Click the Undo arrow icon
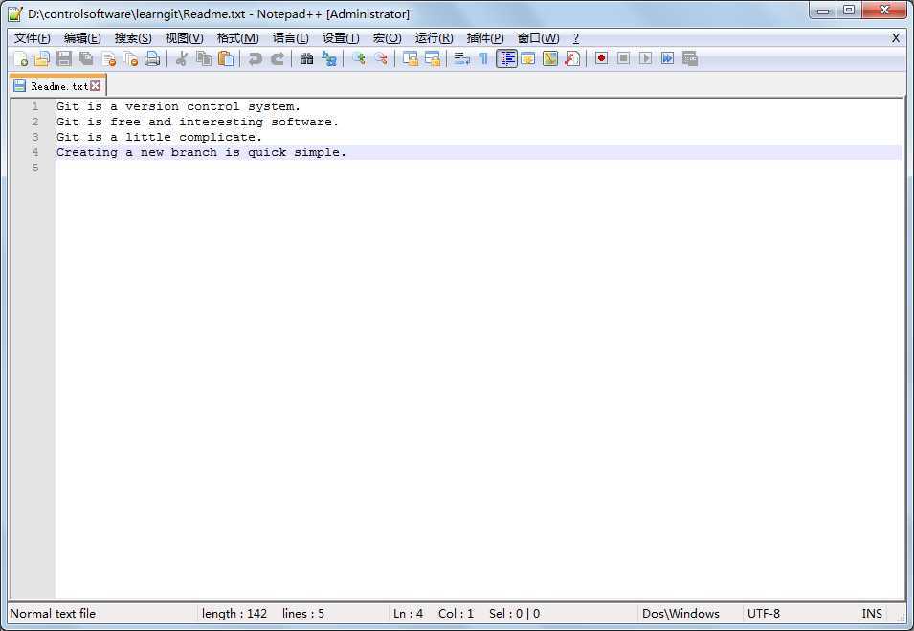914x631 pixels. pyautogui.click(x=255, y=58)
